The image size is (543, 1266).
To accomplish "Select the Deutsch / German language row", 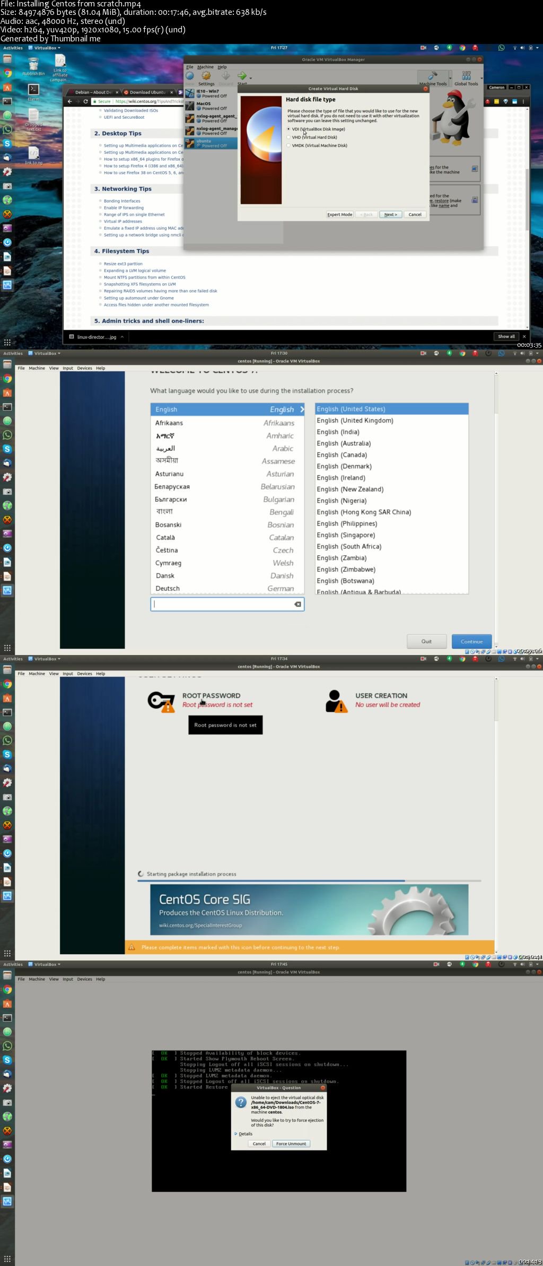I will 227,588.
